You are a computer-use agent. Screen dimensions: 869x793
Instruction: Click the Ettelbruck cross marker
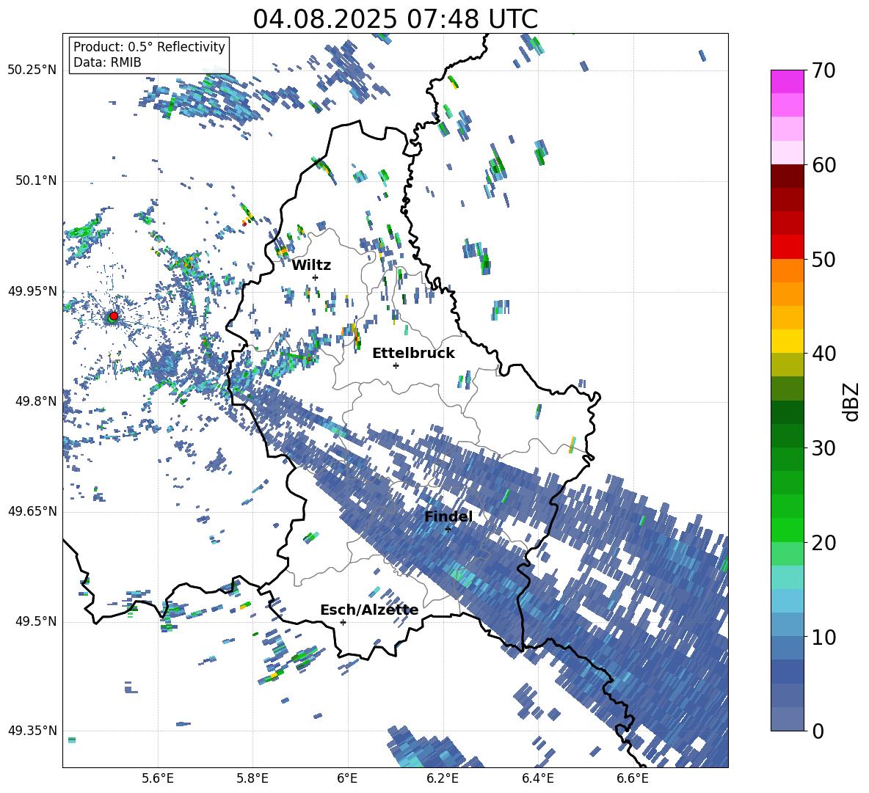pos(396,365)
